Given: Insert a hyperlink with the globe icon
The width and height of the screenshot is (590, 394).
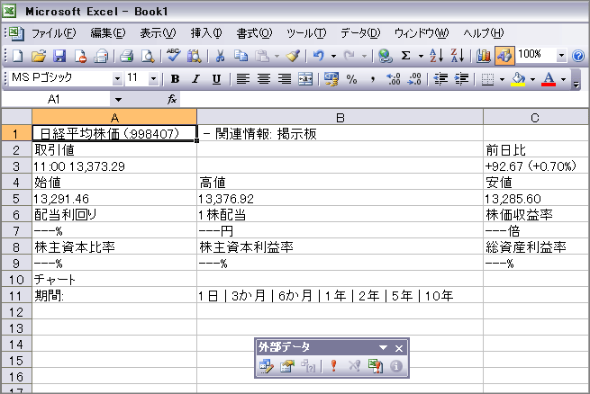Looking at the screenshot, I should point(386,57).
